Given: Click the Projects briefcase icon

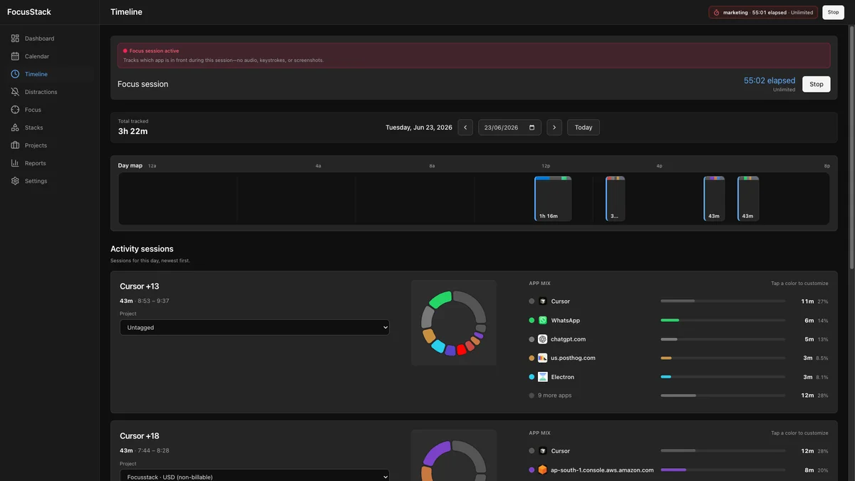Looking at the screenshot, I should point(15,145).
